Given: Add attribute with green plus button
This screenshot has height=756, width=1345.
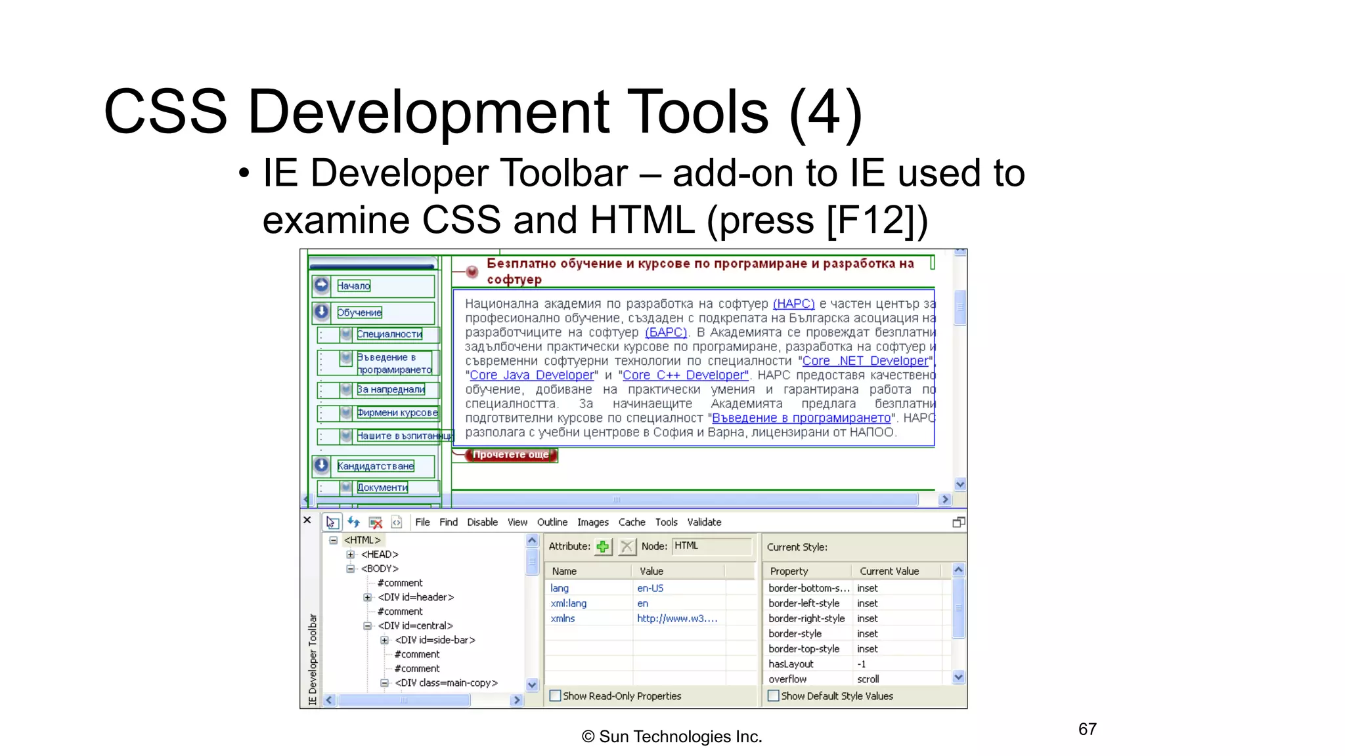Looking at the screenshot, I should point(603,546).
